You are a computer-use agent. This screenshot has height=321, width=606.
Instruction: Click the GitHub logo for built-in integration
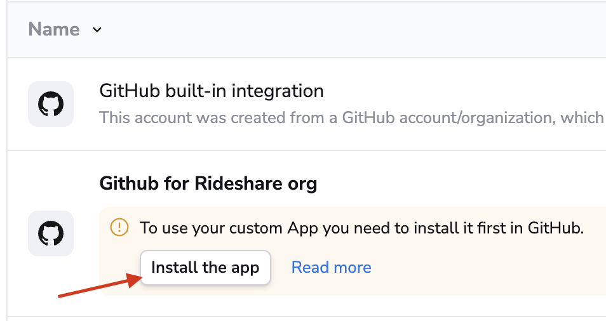[x=51, y=103]
